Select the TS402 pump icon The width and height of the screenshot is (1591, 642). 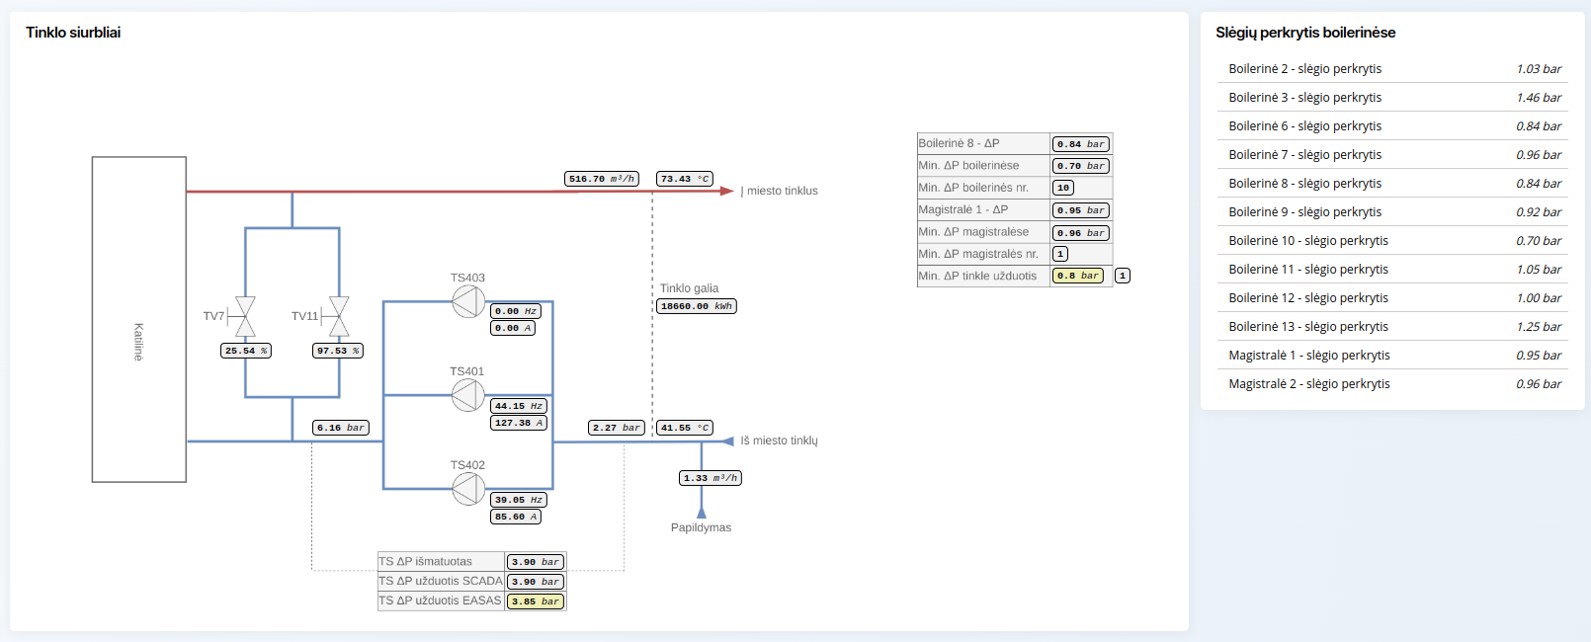point(468,489)
